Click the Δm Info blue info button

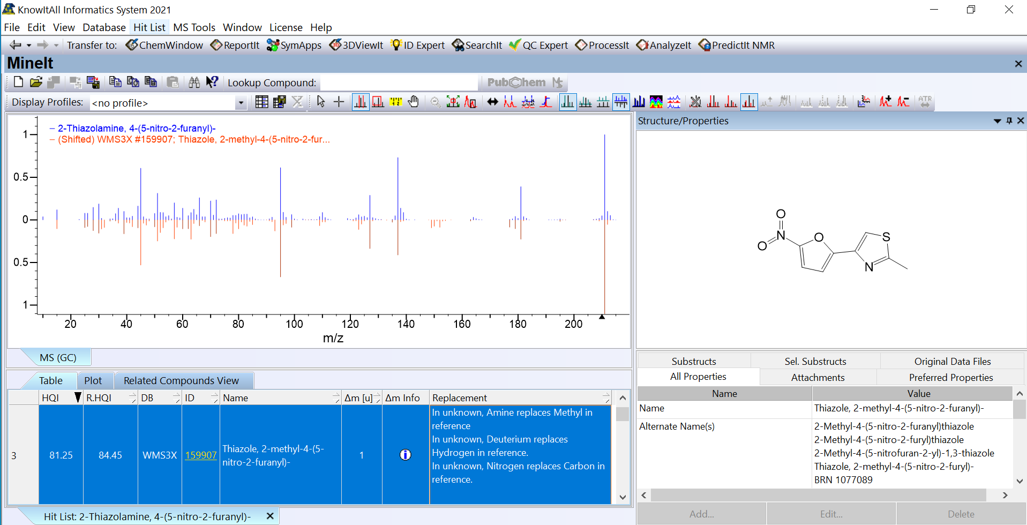coord(405,455)
